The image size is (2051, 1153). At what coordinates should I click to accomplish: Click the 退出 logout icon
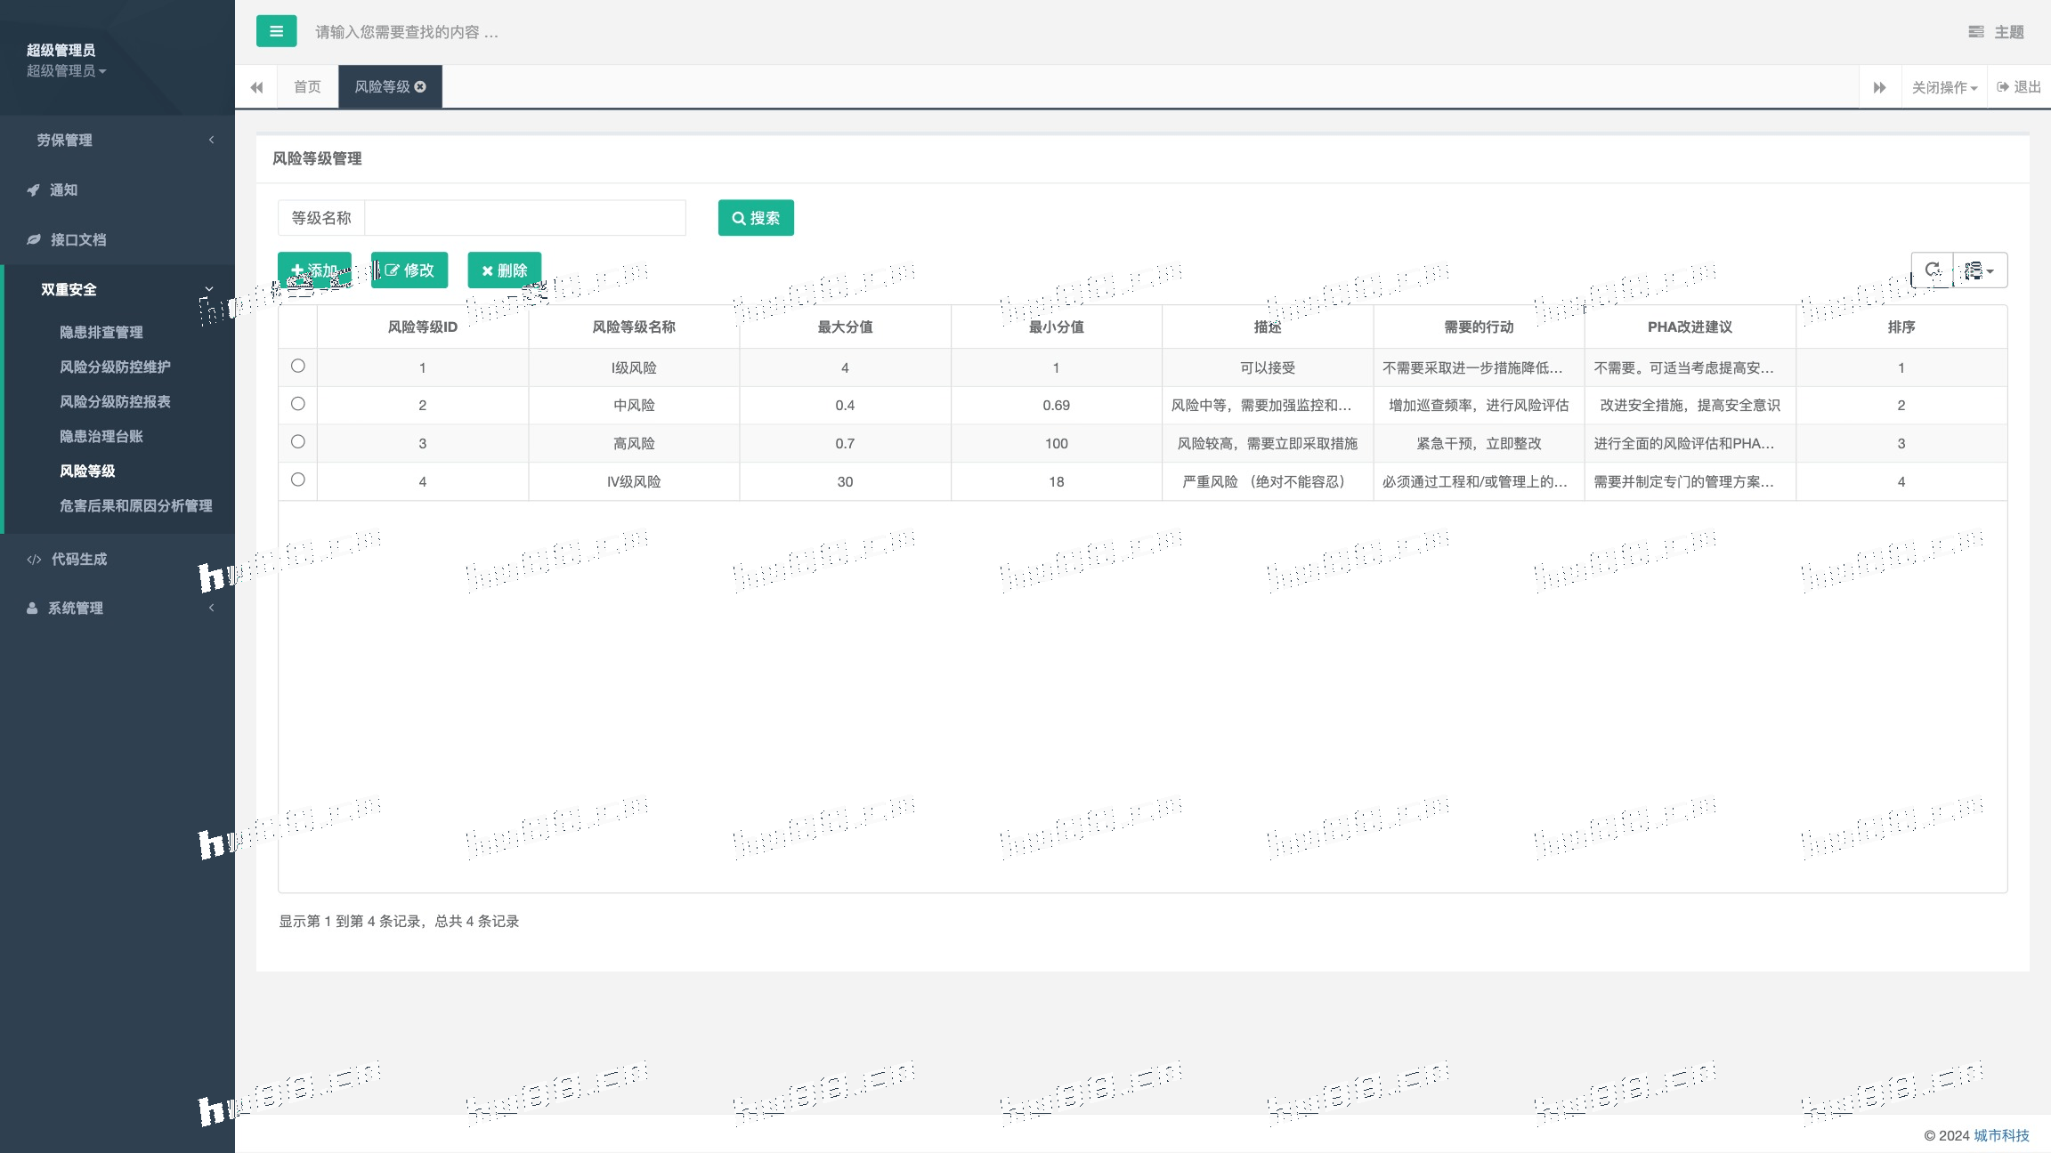coord(2003,86)
